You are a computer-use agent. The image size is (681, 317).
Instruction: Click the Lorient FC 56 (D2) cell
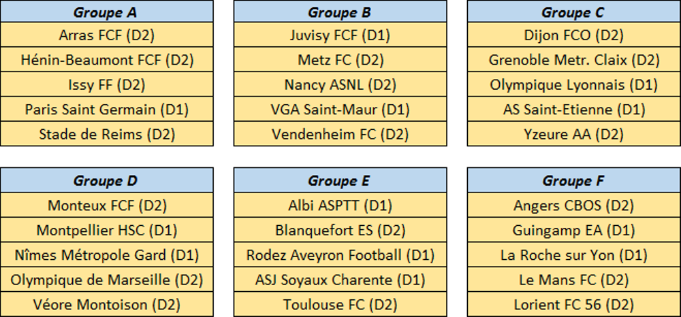point(573,304)
